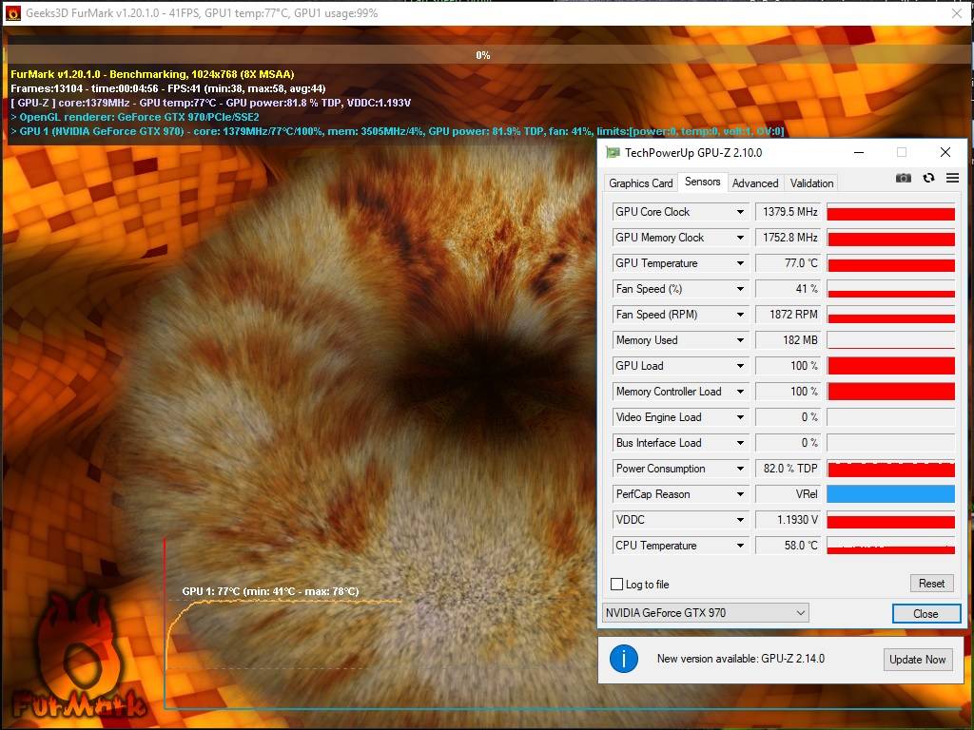Viewport: 974px width, 730px height.
Task: Click the GPU-Z app icon in its title bar
Action: click(613, 153)
